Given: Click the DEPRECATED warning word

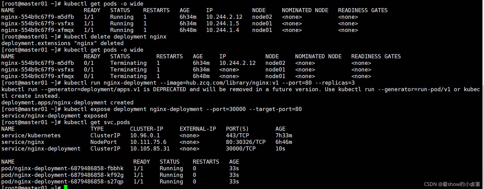Looking at the screenshot, I should [169, 89].
